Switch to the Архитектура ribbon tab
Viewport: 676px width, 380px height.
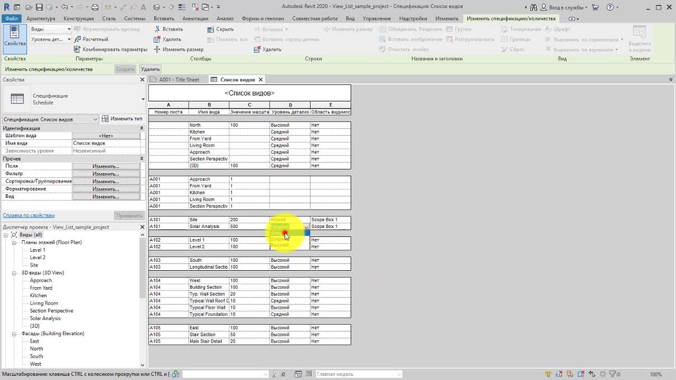click(41, 18)
